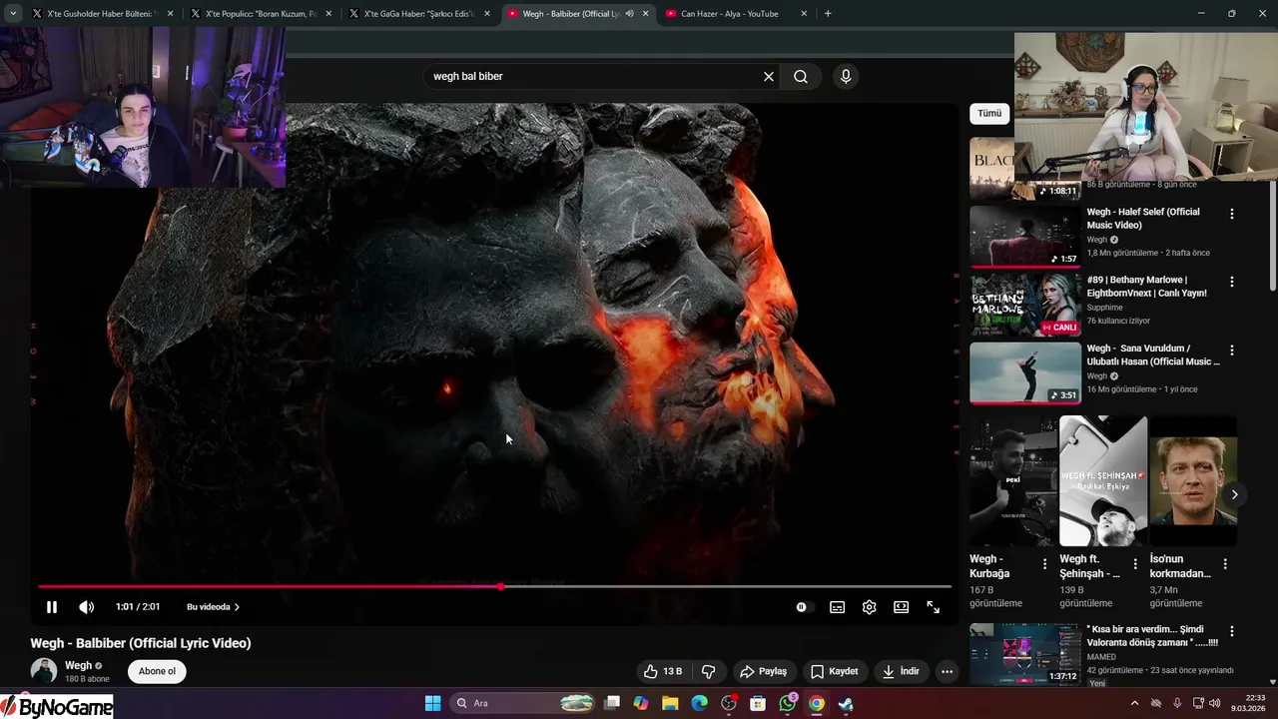Turn on subtitles/captions in the player

click(838, 607)
